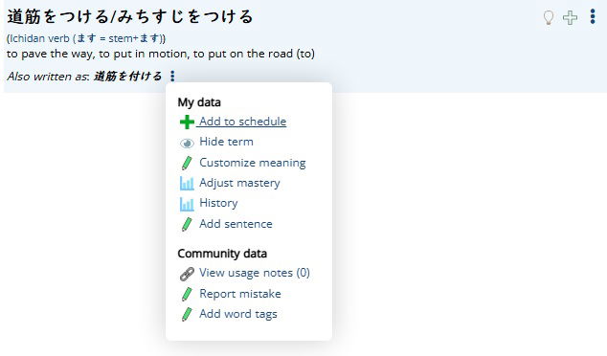
Task: Select Add word tags option
Action: click(x=238, y=314)
